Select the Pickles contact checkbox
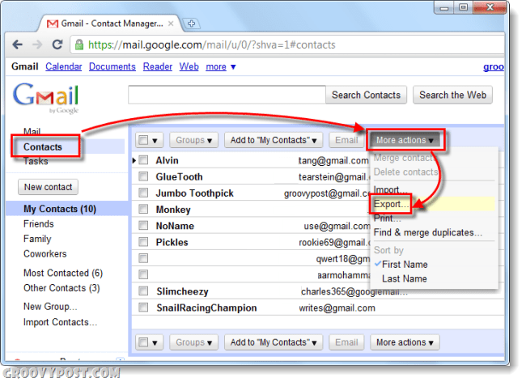The height and width of the screenshot is (382, 526). click(143, 242)
